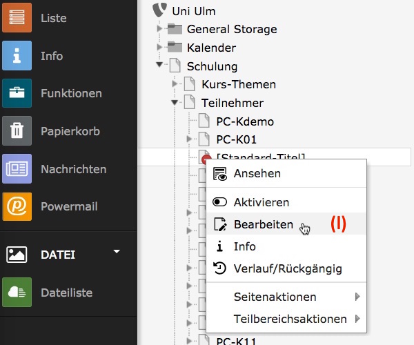Image resolution: width=414 pixels, height=345 pixels.
Task: Choose Bearbeiten from the context menu
Action: [x=263, y=225]
